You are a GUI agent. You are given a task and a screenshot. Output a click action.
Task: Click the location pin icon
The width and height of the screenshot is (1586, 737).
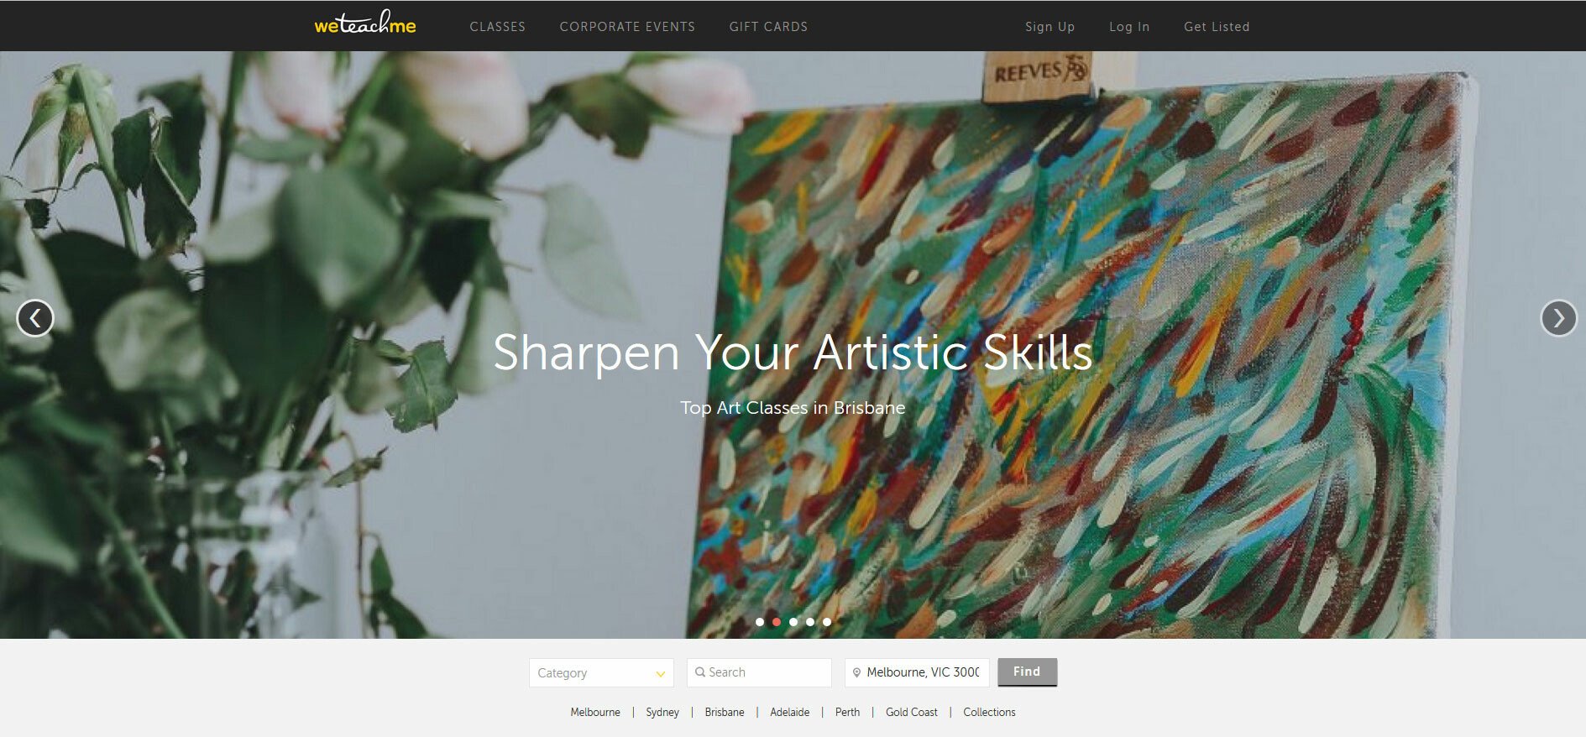point(856,672)
